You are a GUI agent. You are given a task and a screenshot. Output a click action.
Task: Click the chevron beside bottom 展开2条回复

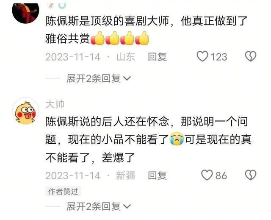[127, 206]
